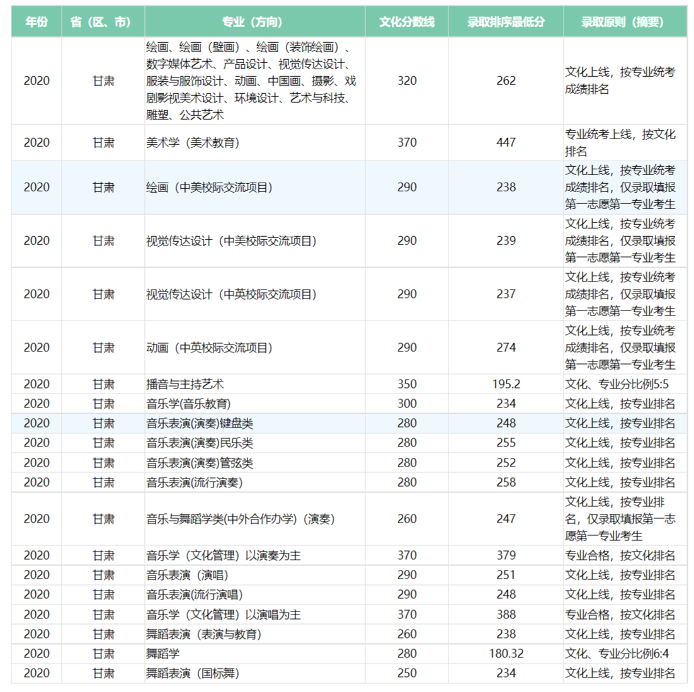Click the 年份 column header
This screenshot has height=692, width=694.
pos(37,21)
